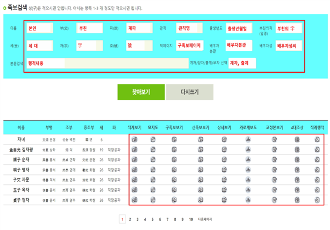
Task: Go to results page 7
Action: coord(167,219)
